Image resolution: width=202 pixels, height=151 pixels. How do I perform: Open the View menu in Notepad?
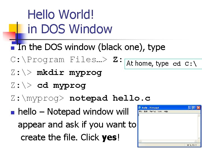(160, 111)
